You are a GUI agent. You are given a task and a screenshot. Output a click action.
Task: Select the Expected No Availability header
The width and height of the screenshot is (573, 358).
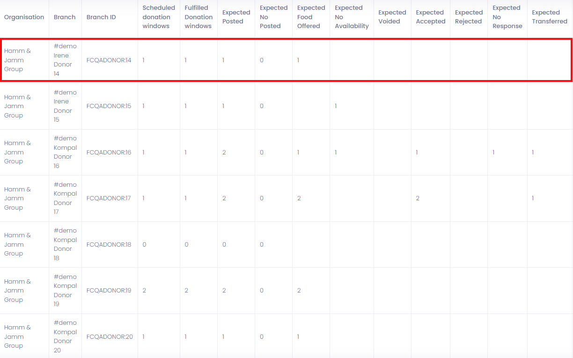[352, 17]
